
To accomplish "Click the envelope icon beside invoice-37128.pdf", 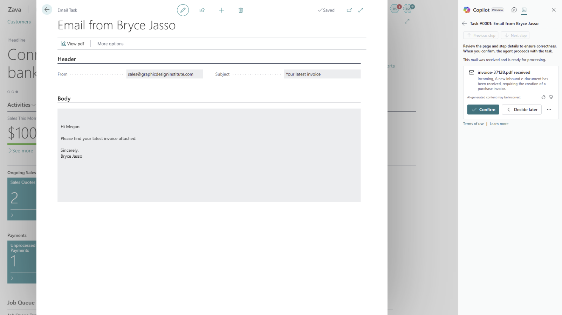I will click(472, 72).
